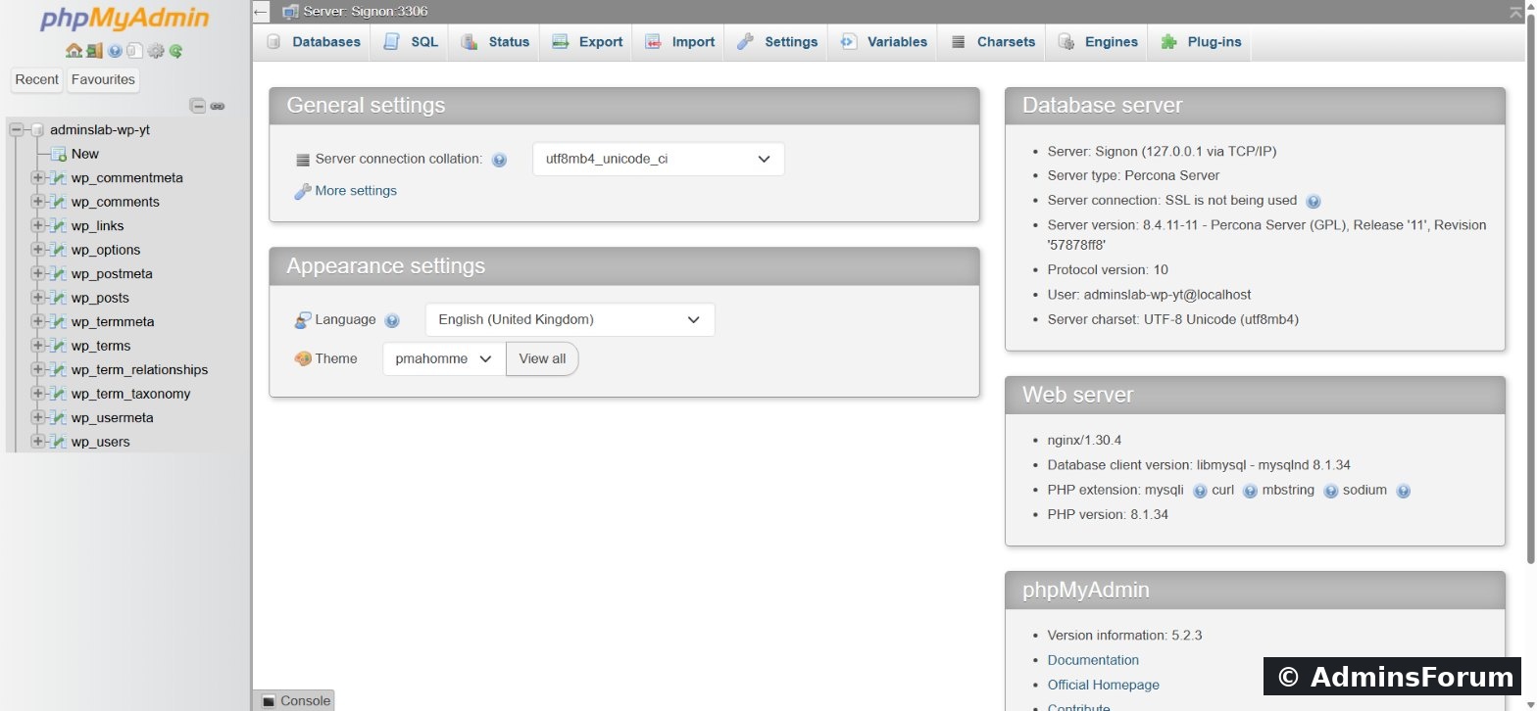
Task: Click the help icon after SSL is not being used
Action: point(1314,201)
